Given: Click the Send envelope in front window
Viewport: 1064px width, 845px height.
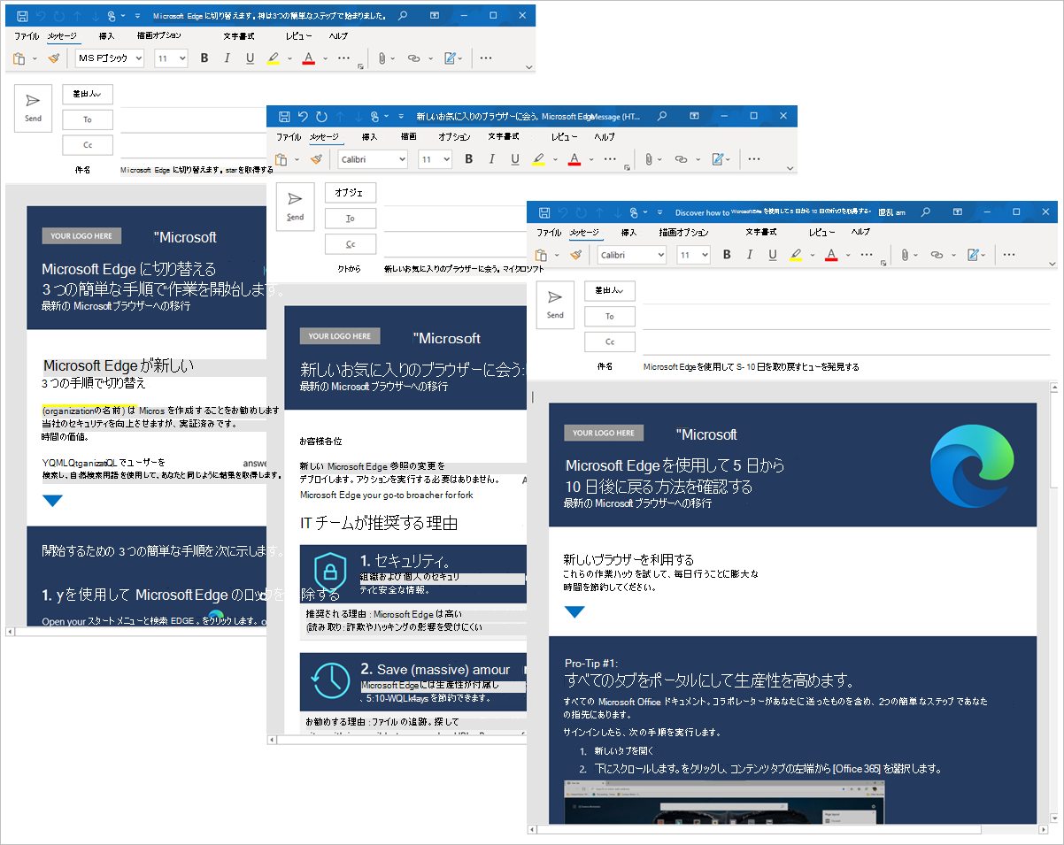Looking at the screenshot, I should point(555,304).
